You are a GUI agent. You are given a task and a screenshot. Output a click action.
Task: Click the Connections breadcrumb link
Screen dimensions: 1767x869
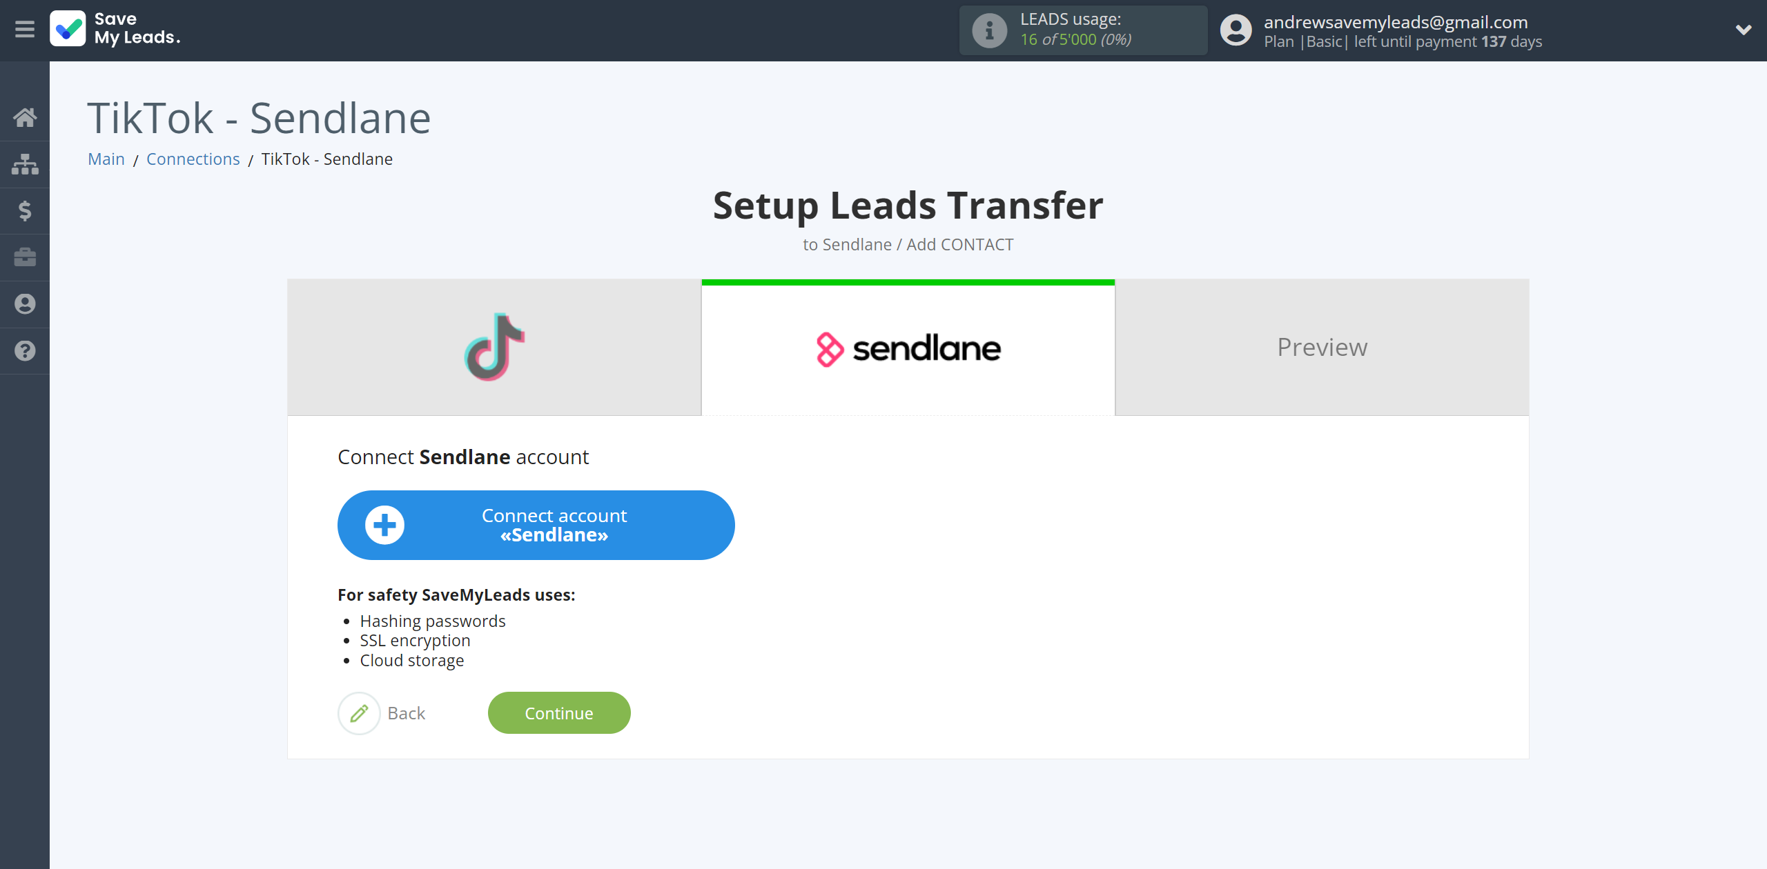click(193, 159)
